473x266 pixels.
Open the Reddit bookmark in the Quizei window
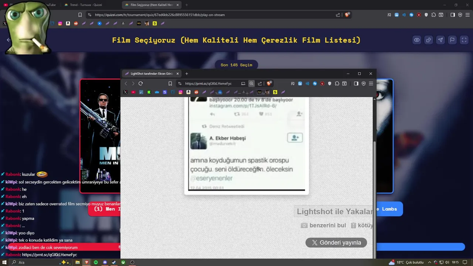(76, 23)
